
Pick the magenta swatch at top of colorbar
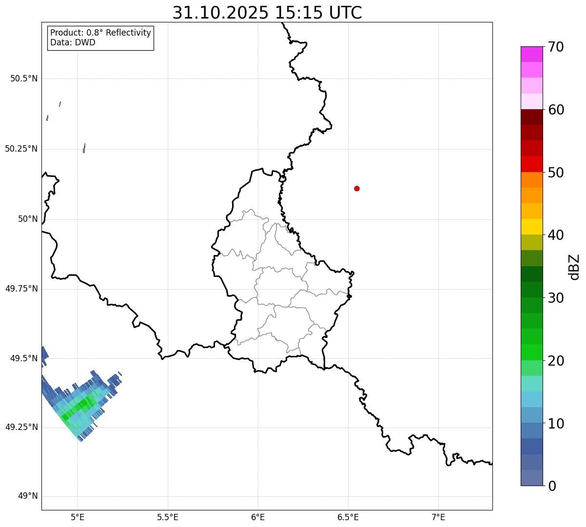pyautogui.click(x=531, y=54)
